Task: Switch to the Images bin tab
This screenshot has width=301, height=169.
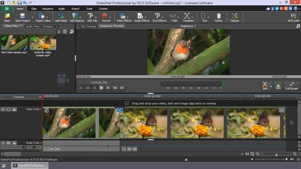Action: 48,26
